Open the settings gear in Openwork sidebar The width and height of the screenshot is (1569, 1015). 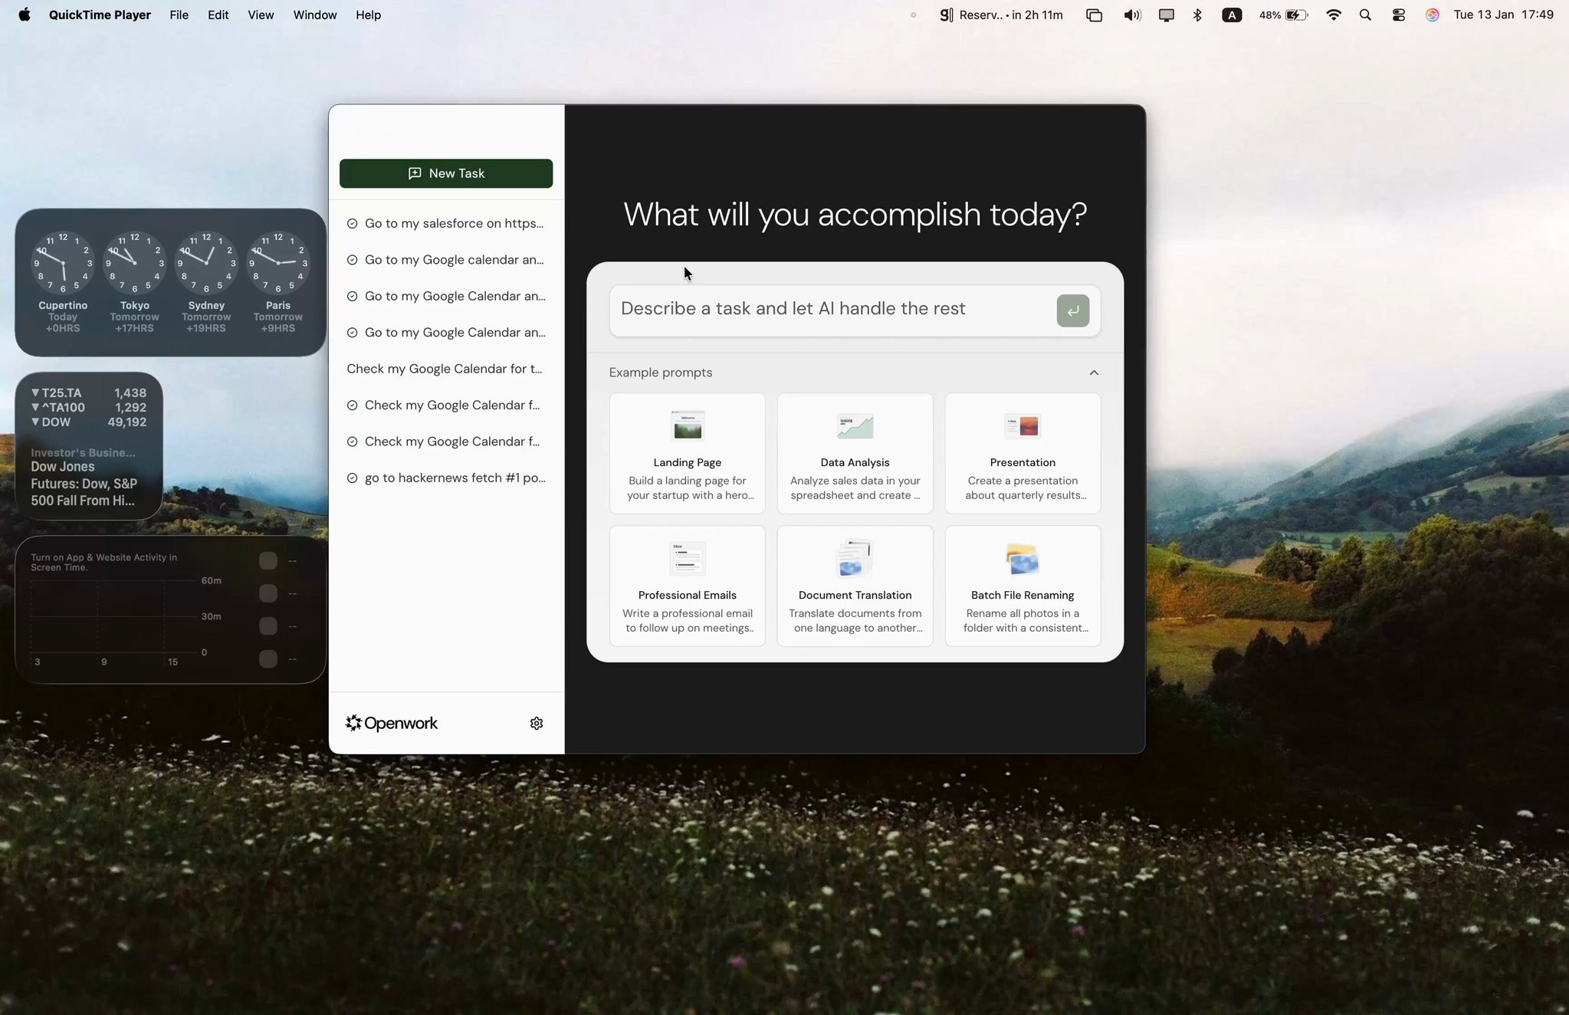tap(537, 723)
